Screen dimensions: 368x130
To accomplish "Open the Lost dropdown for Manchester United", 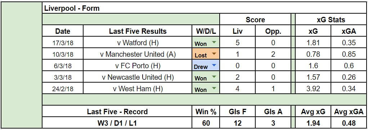I will pyautogui.click(x=214, y=54).
